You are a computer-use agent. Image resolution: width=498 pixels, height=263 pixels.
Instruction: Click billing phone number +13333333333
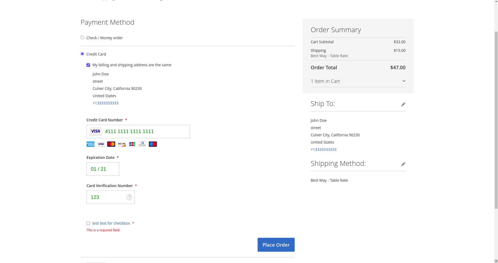tap(106, 103)
